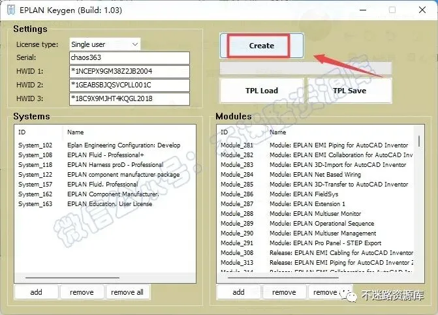Select the Module_313 Release EMI Piping row
Screen dimensions: 438x315
(316, 263)
